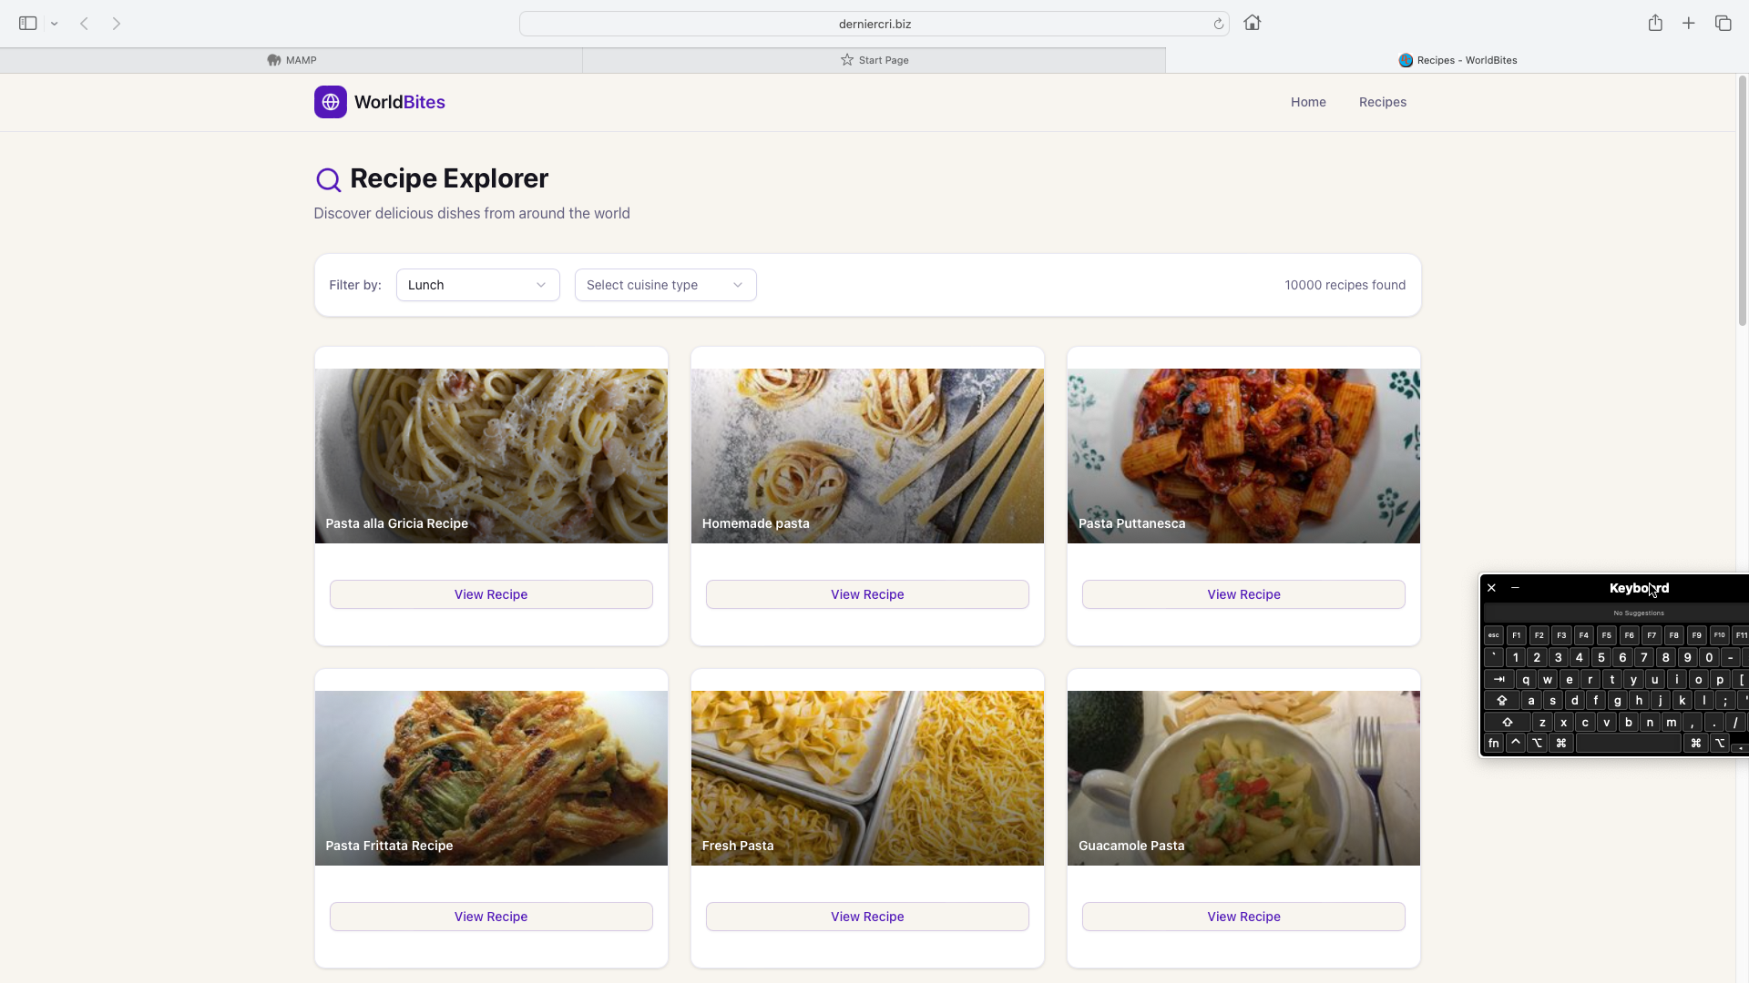Image resolution: width=1749 pixels, height=983 pixels.
Task: View Recipe for Pasta alla Gricia
Action: (x=491, y=594)
